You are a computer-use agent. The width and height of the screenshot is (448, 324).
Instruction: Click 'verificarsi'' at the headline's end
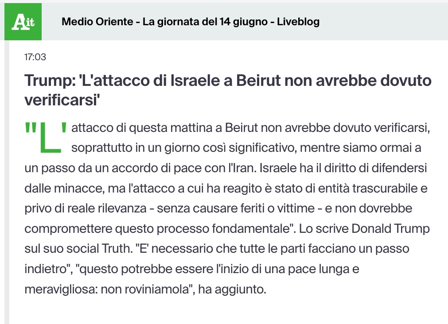(x=62, y=100)
